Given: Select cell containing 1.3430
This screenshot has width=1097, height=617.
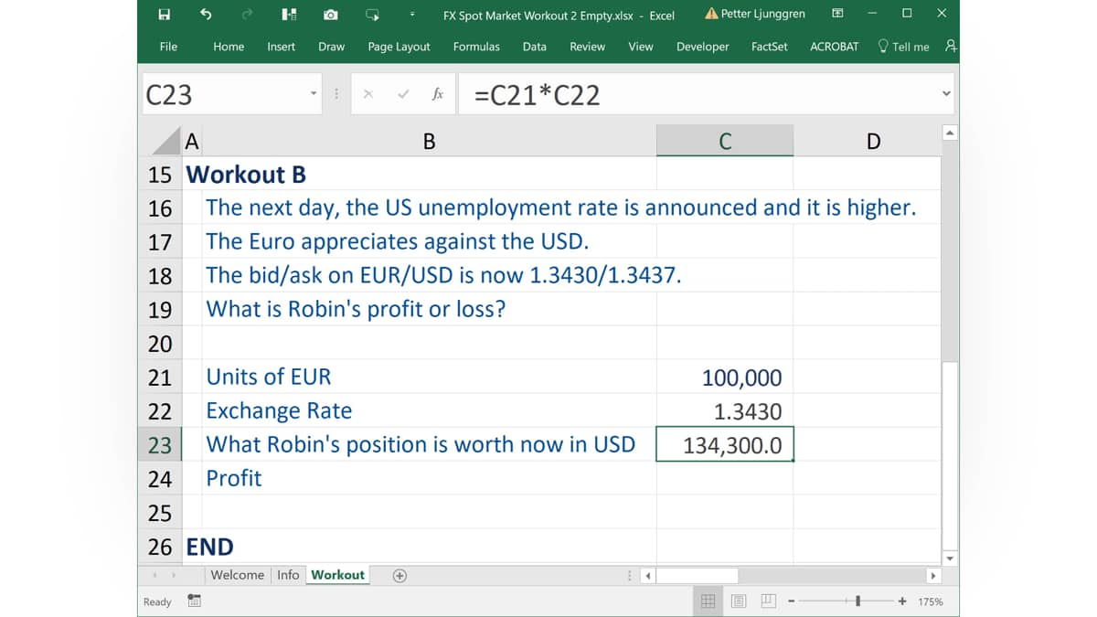Looking at the screenshot, I should tap(725, 411).
